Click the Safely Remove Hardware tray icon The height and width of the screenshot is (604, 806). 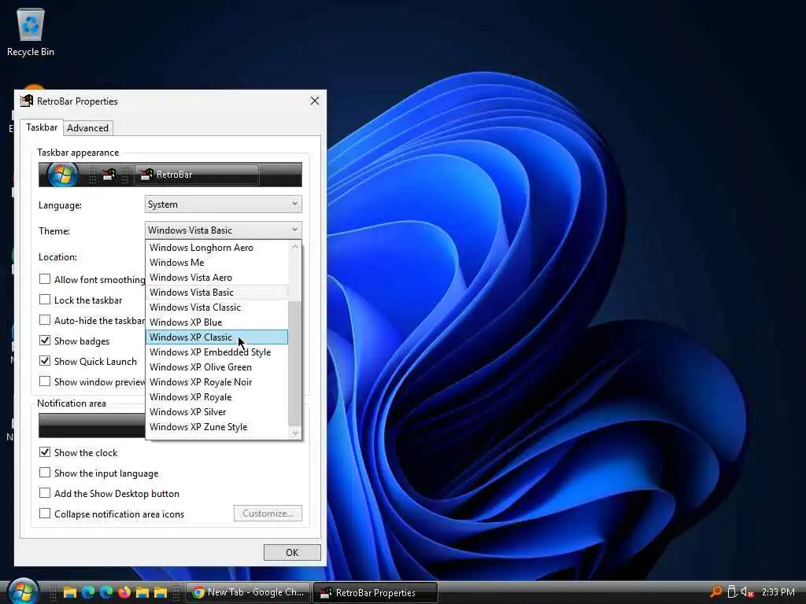(x=732, y=592)
